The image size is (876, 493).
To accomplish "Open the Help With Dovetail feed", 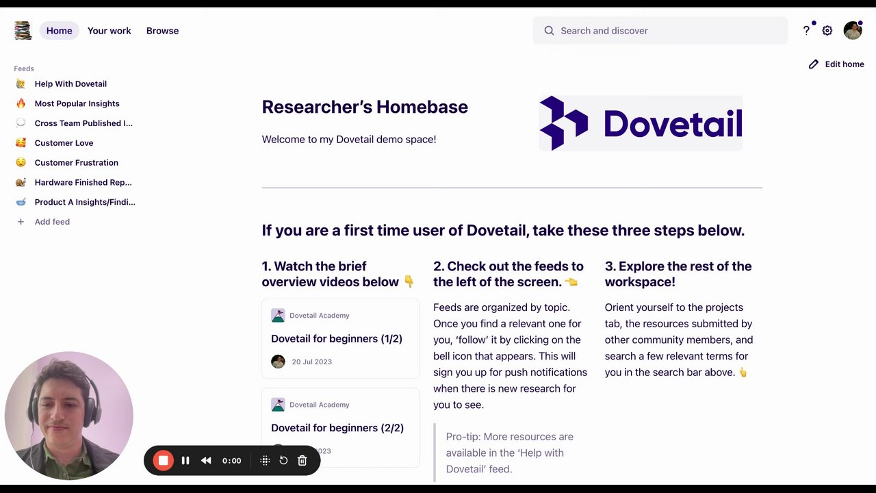I will (70, 84).
